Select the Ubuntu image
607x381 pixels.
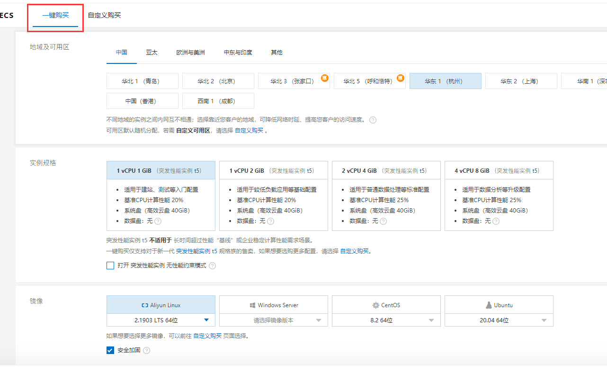(x=499, y=305)
